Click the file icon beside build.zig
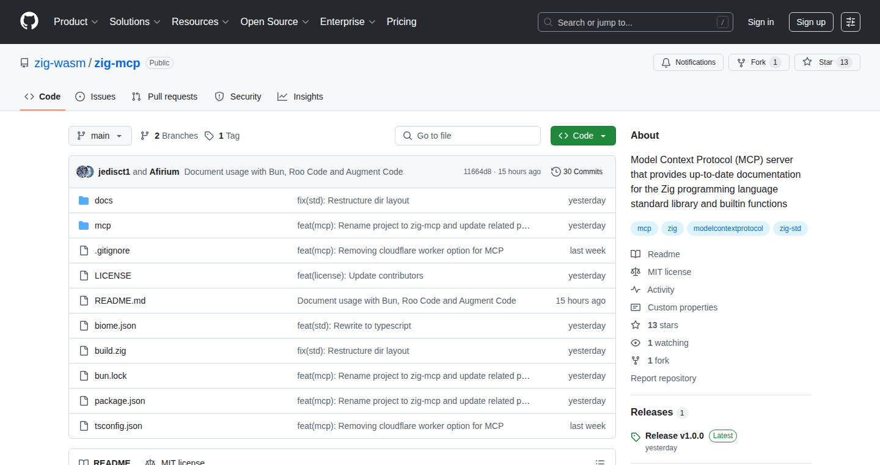The width and height of the screenshot is (880, 465). point(84,351)
